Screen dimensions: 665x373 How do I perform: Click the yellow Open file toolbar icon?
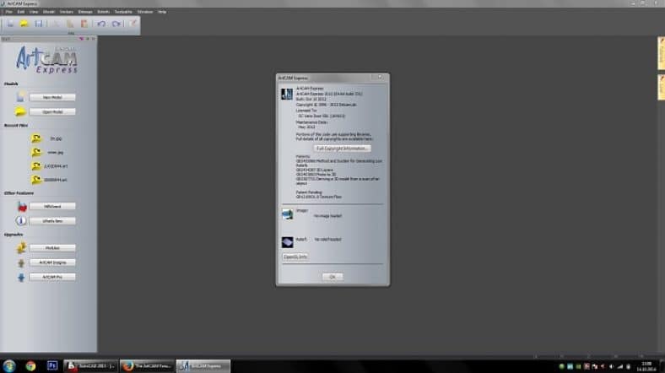pos(24,24)
